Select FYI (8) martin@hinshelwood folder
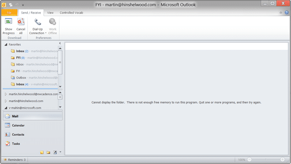 35,58
